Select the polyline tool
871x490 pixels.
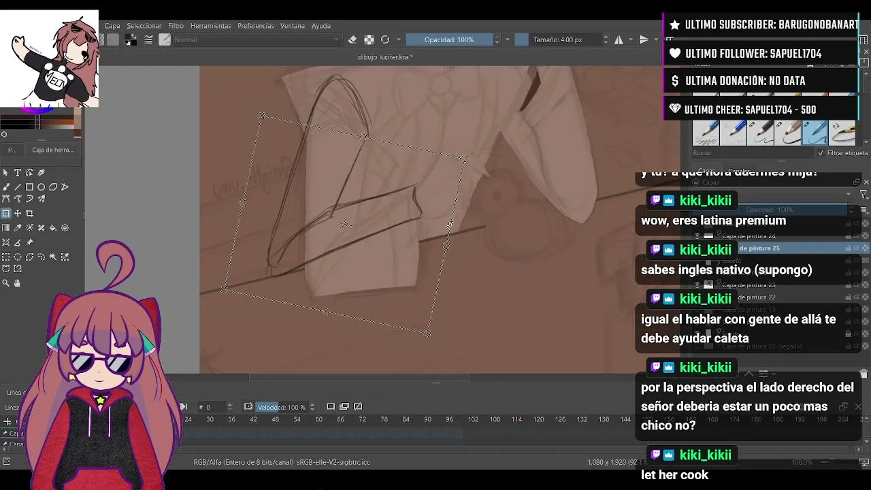click(x=65, y=187)
